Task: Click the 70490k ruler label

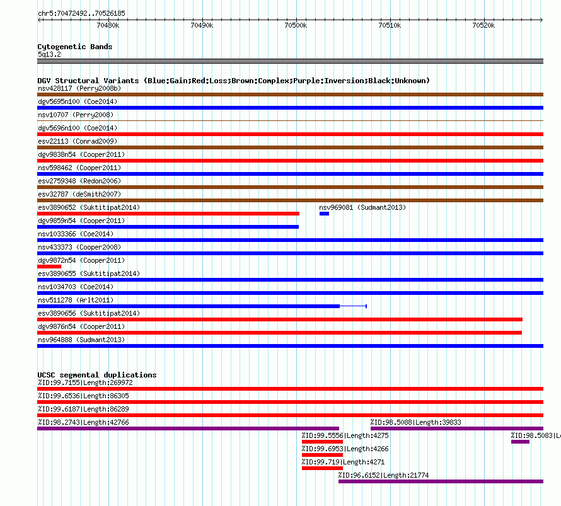Action: [202, 25]
